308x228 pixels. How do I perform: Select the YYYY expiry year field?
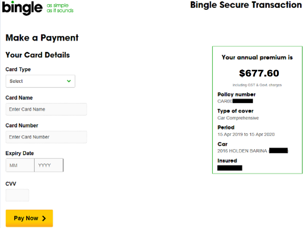(49, 165)
